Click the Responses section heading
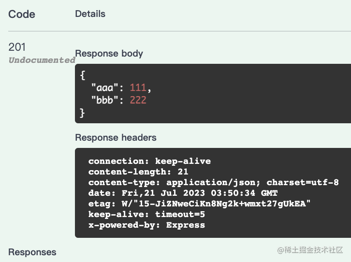The height and width of the screenshot is (262, 351). coord(32,252)
